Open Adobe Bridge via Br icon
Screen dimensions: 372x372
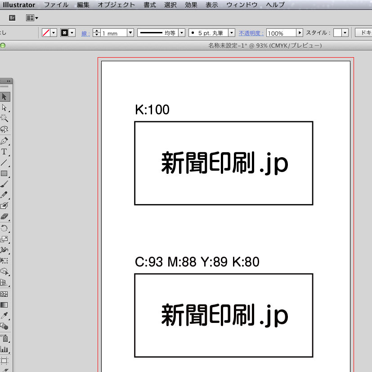(12, 18)
